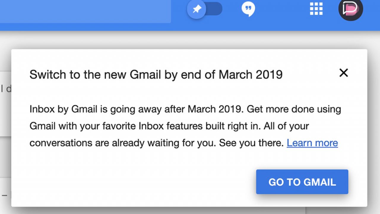Click the "See you there." text

251,143
